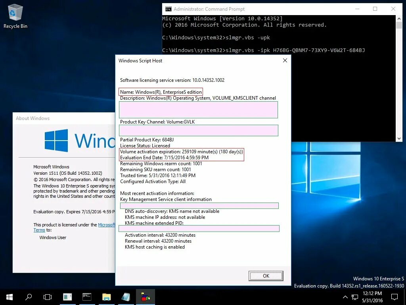Click 'Version 1511 (OS Build 14352.1002)' text
The width and height of the screenshot is (406, 305).
pyautogui.click(x=67, y=173)
